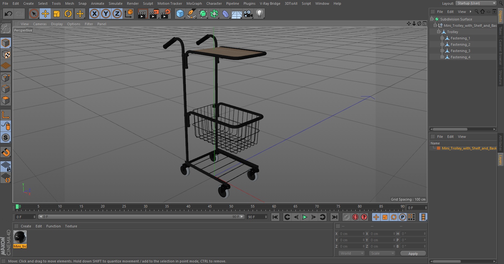Add a Camera object
Image resolution: width=504 pixels, height=264 pixels.
pyautogui.click(x=248, y=14)
